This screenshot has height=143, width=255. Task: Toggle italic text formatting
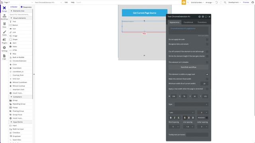click(x=175, y=118)
